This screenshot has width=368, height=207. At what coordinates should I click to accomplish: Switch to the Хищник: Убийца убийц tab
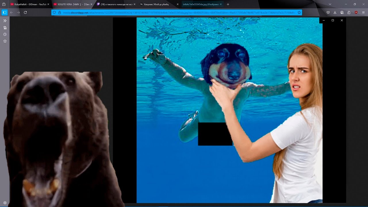[159, 4]
